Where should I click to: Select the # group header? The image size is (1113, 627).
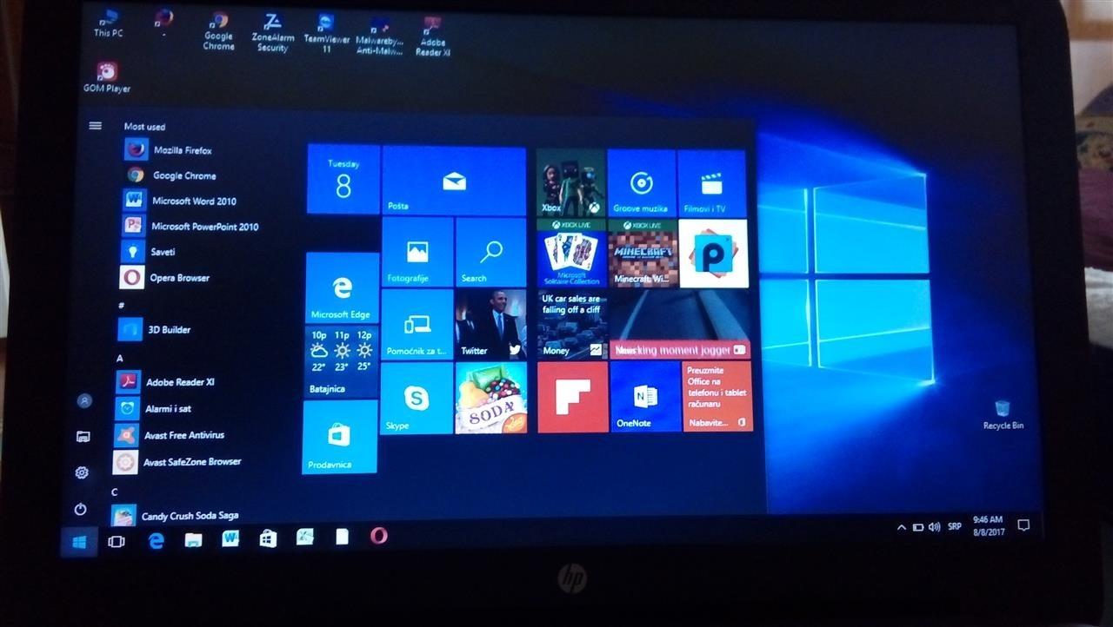(x=121, y=306)
